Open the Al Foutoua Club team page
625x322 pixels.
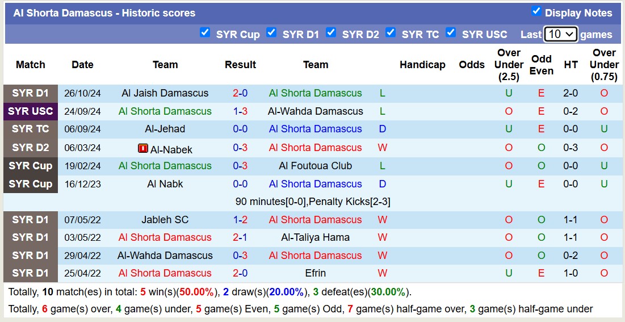coord(315,166)
